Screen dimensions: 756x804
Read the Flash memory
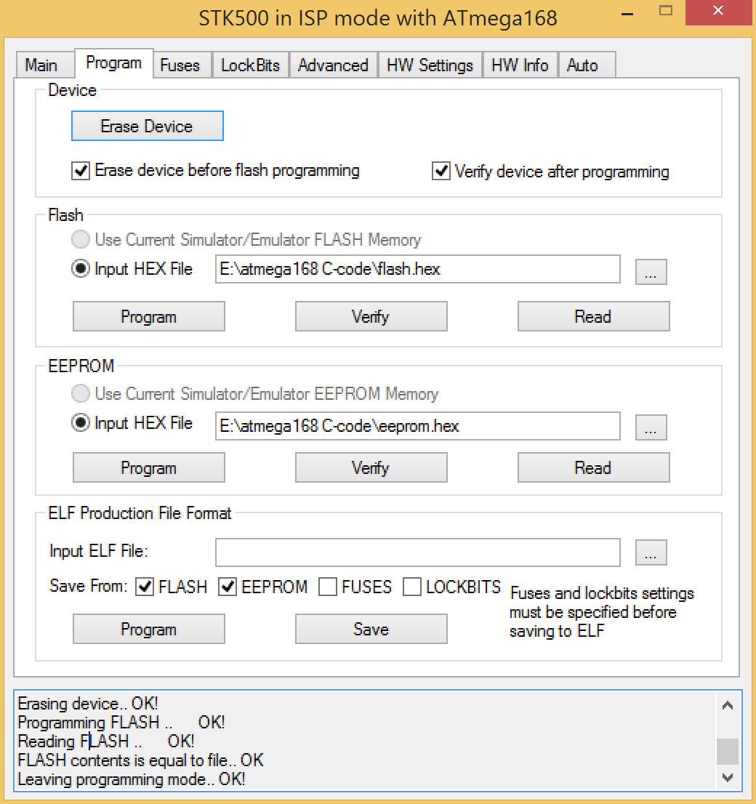tap(593, 316)
